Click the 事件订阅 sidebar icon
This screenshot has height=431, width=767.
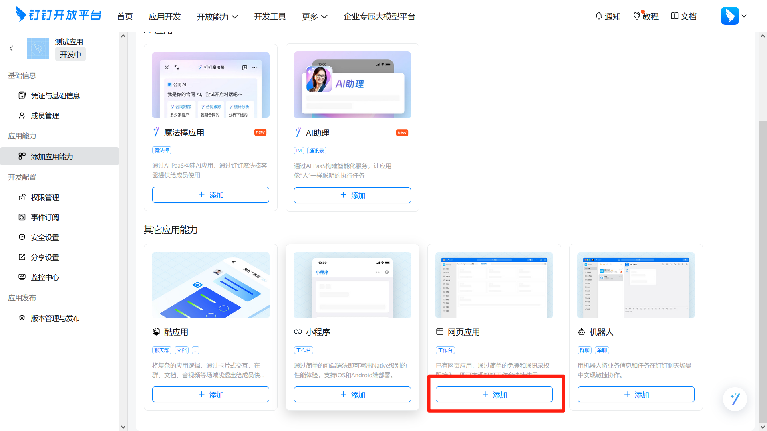[x=22, y=217]
